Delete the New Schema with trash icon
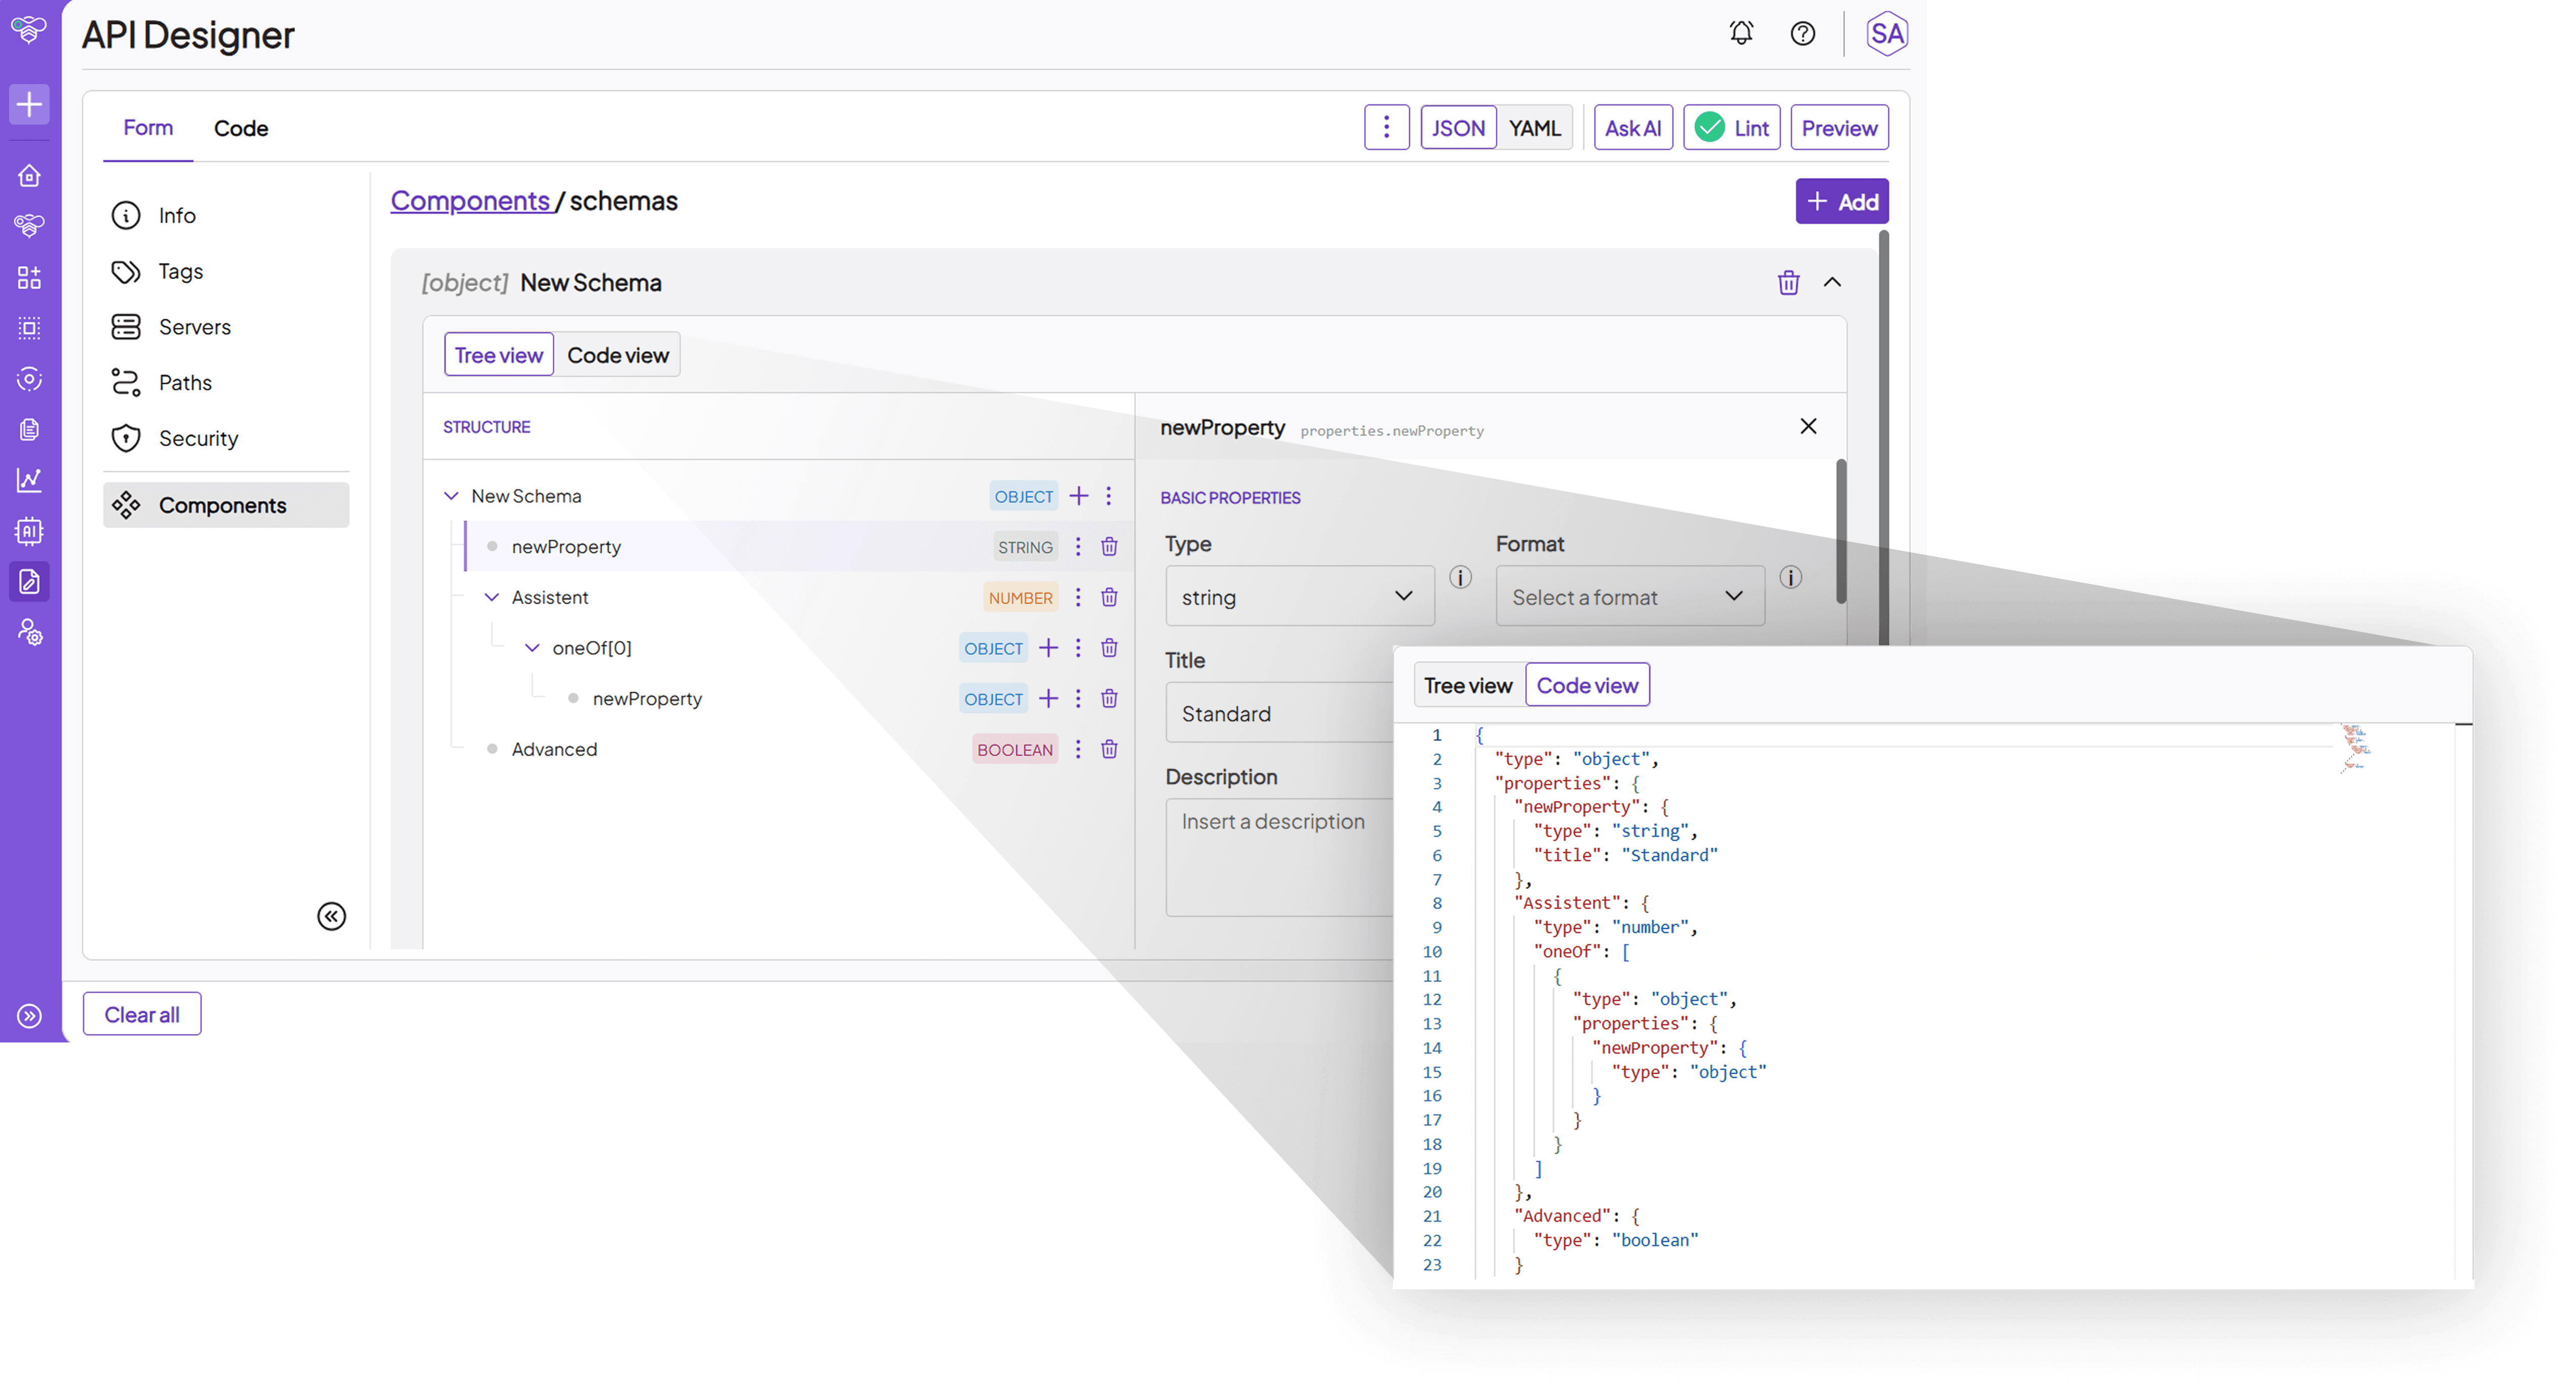 tap(1788, 283)
